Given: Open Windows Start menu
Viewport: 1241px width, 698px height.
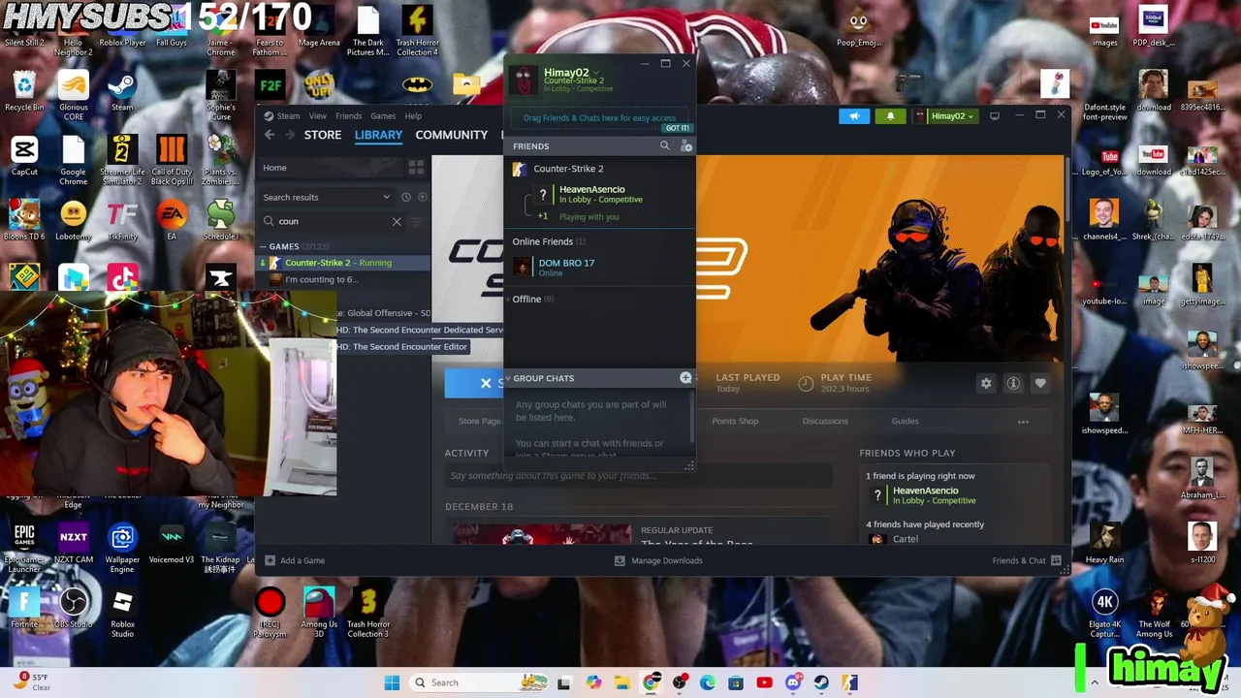Looking at the screenshot, I should [x=392, y=682].
